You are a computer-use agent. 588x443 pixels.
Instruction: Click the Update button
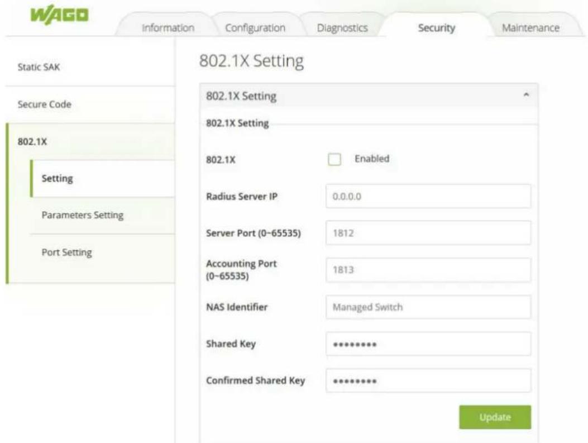[495, 417]
